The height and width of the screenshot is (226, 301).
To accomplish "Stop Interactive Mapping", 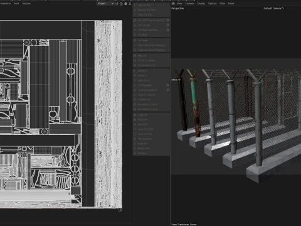I will [x=151, y=50].
